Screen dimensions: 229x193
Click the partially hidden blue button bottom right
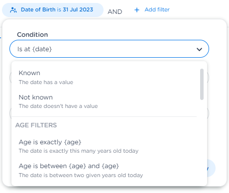[x=211, y=168]
